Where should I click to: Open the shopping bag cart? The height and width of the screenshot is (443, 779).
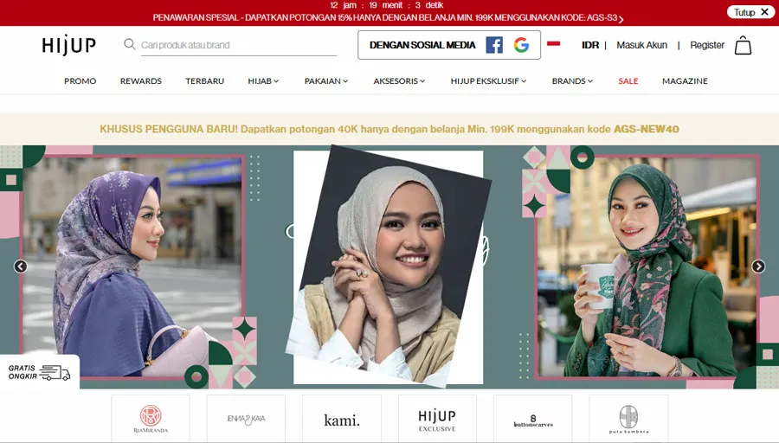click(x=743, y=45)
